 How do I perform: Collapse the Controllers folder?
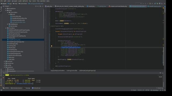[8, 13]
